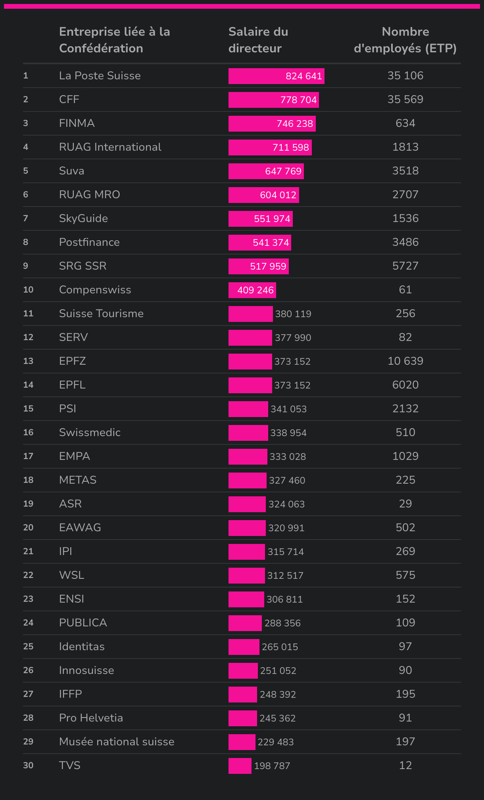Click SkyGuide's employee count 1536
484x800 pixels.
click(x=405, y=218)
